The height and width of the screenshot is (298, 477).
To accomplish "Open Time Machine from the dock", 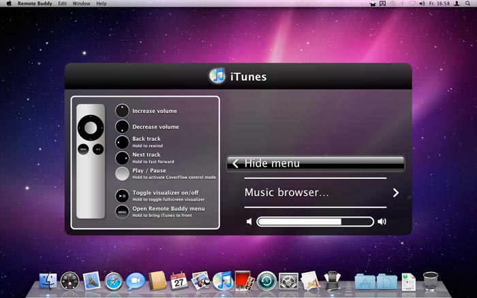I will tap(266, 281).
